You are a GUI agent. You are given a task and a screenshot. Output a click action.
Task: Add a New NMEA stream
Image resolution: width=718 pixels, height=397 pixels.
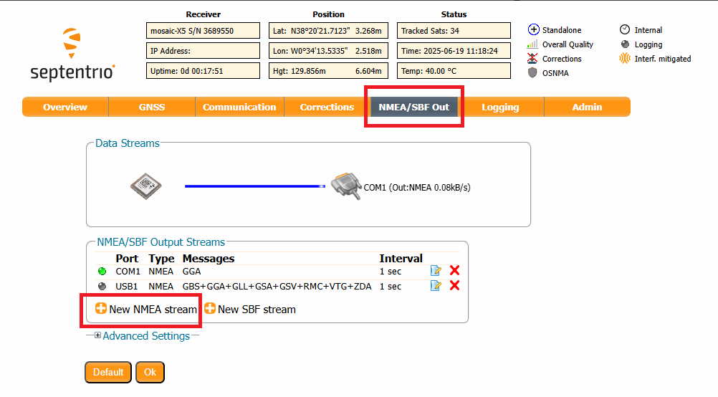(x=146, y=309)
